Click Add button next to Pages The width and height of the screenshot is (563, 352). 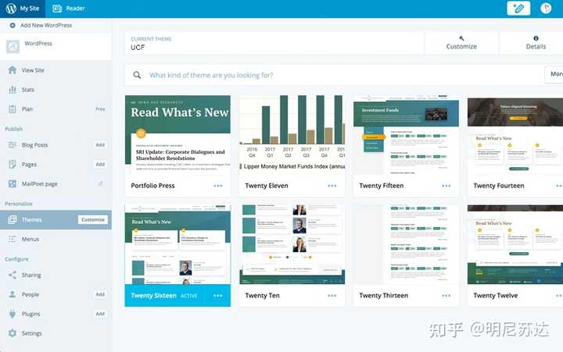[x=100, y=164]
